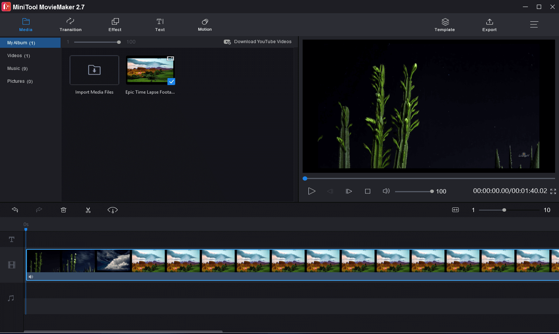Screen dimensions: 559x334
Task: Click Import Media Files button
Action: 94,70
